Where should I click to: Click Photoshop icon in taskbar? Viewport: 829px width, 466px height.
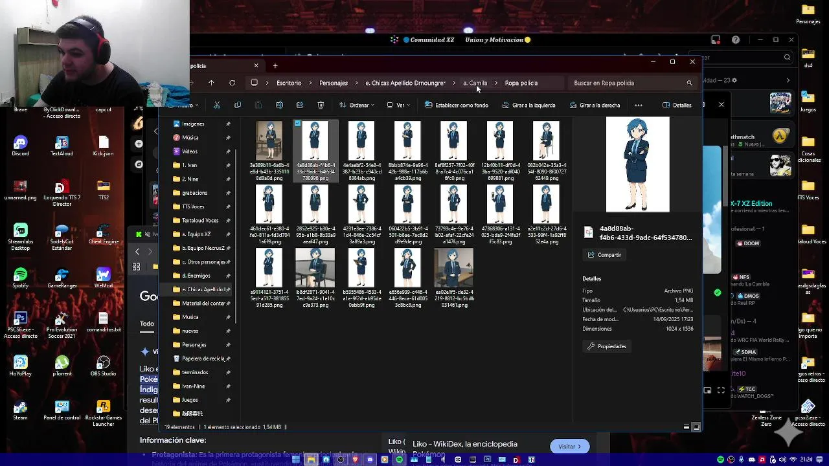[487, 460]
